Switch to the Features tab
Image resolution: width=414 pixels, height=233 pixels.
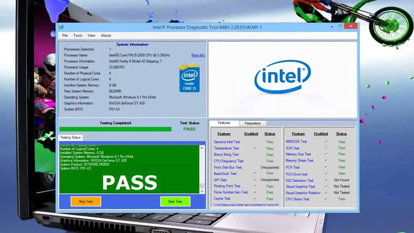pyautogui.click(x=224, y=123)
